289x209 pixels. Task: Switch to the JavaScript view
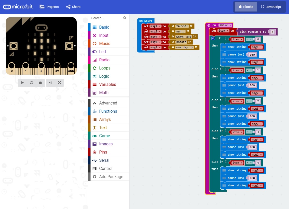click(272, 7)
